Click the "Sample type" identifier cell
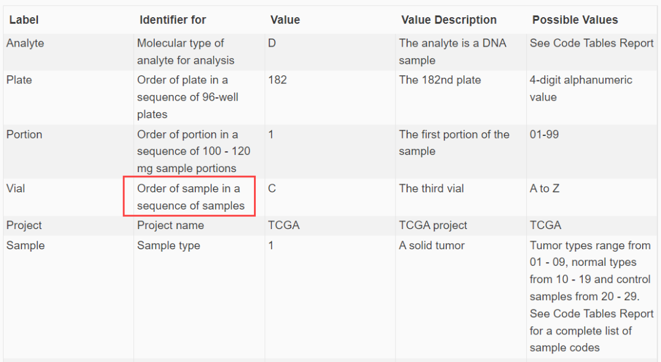This screenshot has height=362, width=661. click(x=168, y=246)
